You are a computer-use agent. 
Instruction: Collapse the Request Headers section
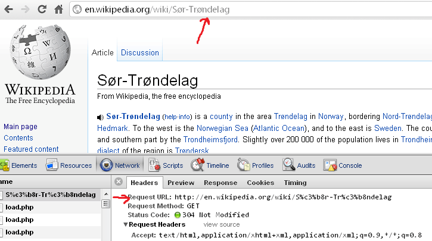[126, 224]
